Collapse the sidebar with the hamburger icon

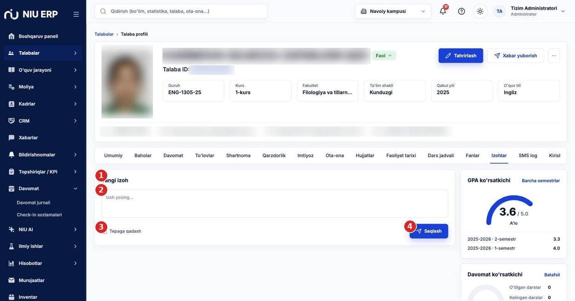(76, 14)
